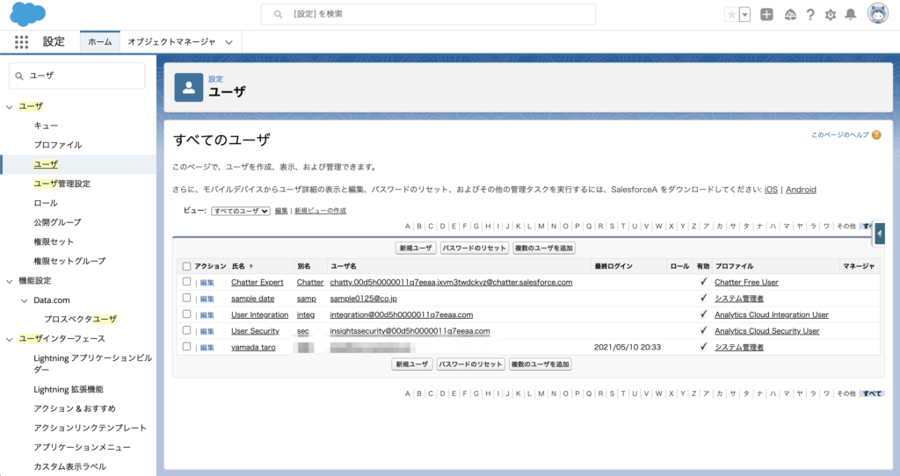Open キュー in the sidebar

click(46, 126)
